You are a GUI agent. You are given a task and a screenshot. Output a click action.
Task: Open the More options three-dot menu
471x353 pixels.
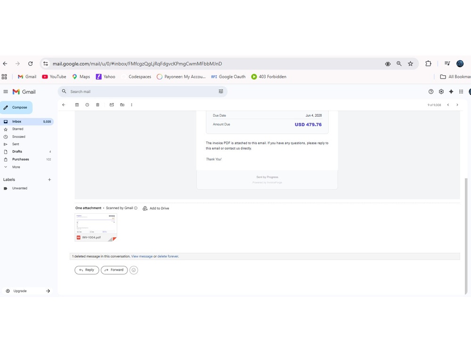pyautogui.click(x=131, y=105)
